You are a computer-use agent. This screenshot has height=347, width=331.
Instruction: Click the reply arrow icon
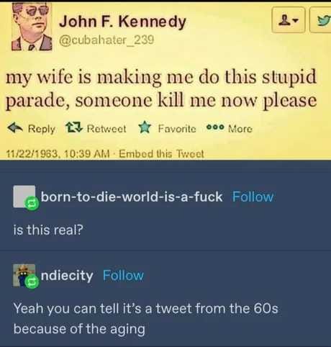pyautogui.click(x=15, y=128)
